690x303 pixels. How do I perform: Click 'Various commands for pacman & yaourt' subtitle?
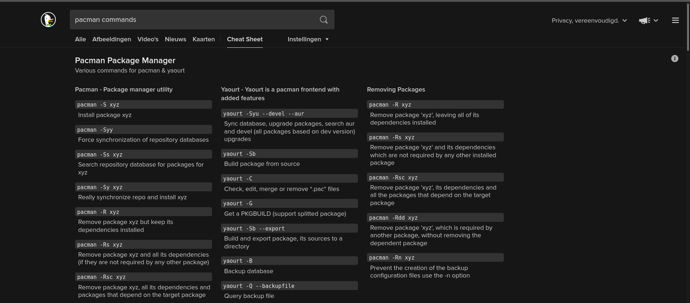130,70
